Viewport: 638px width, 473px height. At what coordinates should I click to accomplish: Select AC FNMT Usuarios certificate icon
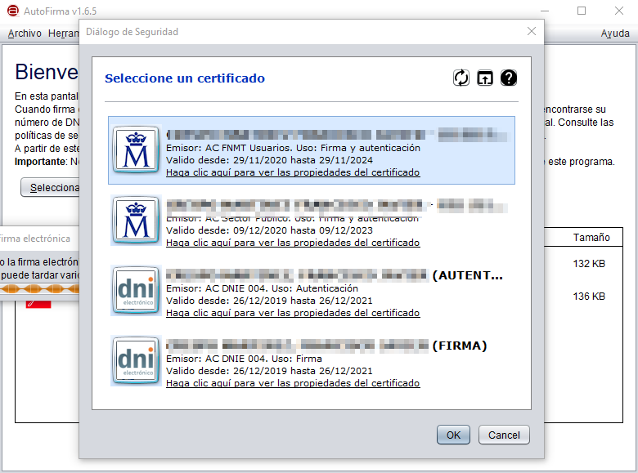136,149
